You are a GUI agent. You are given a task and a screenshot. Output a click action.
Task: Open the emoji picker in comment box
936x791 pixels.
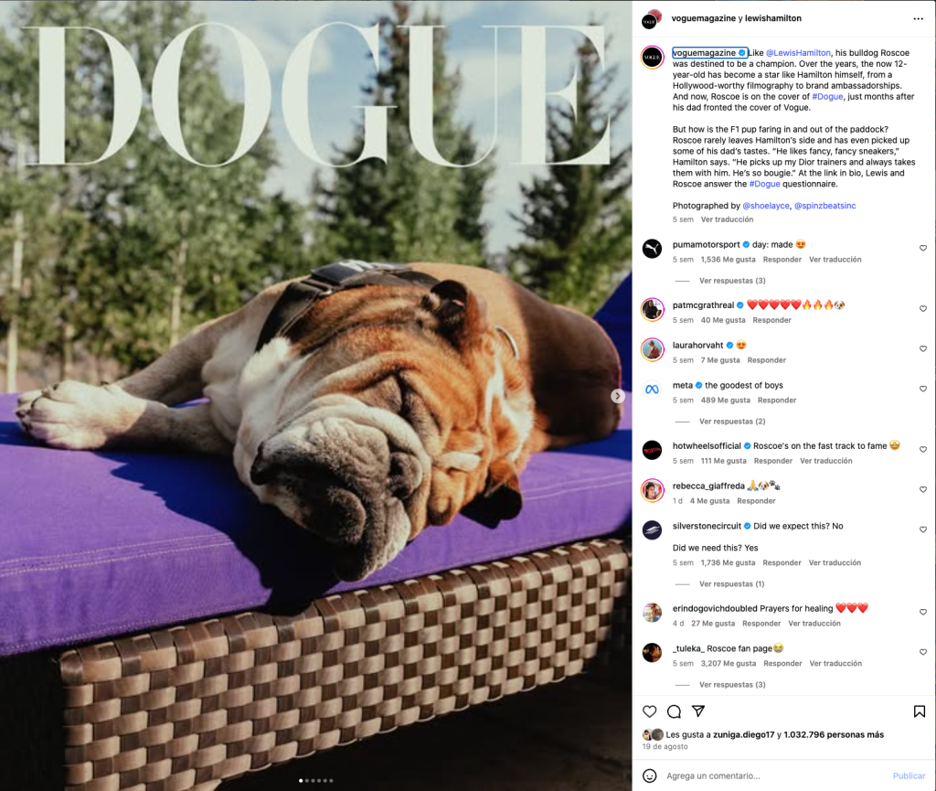[x=650, y=775]
